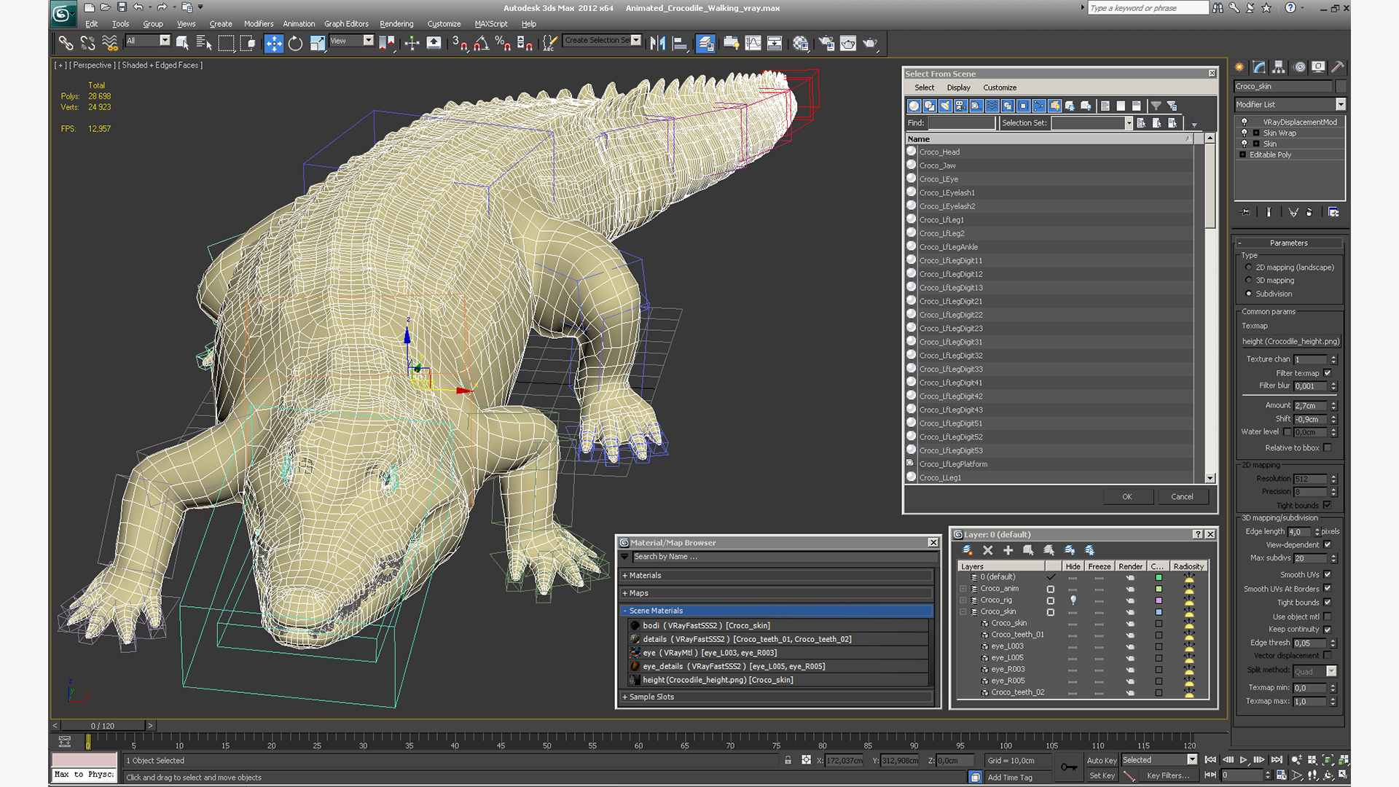Click OK in Select From Scene dialog
Image resolution: width=1399 pixels, height=787 pixels.
pyautogui.click(x=1127, y=497)
